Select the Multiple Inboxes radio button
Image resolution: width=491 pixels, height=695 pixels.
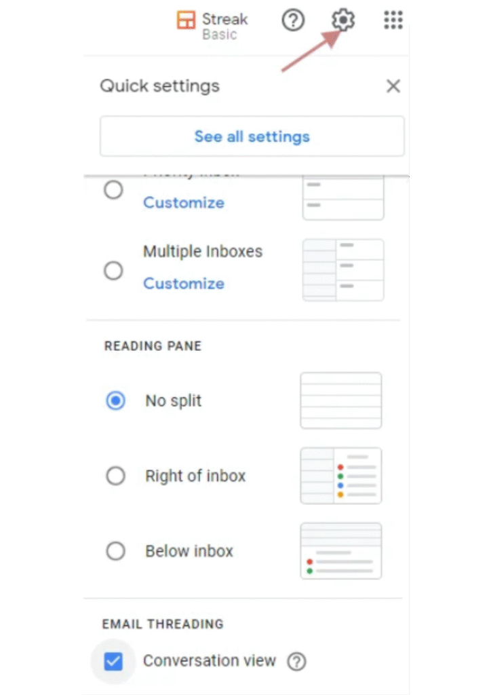113,270
